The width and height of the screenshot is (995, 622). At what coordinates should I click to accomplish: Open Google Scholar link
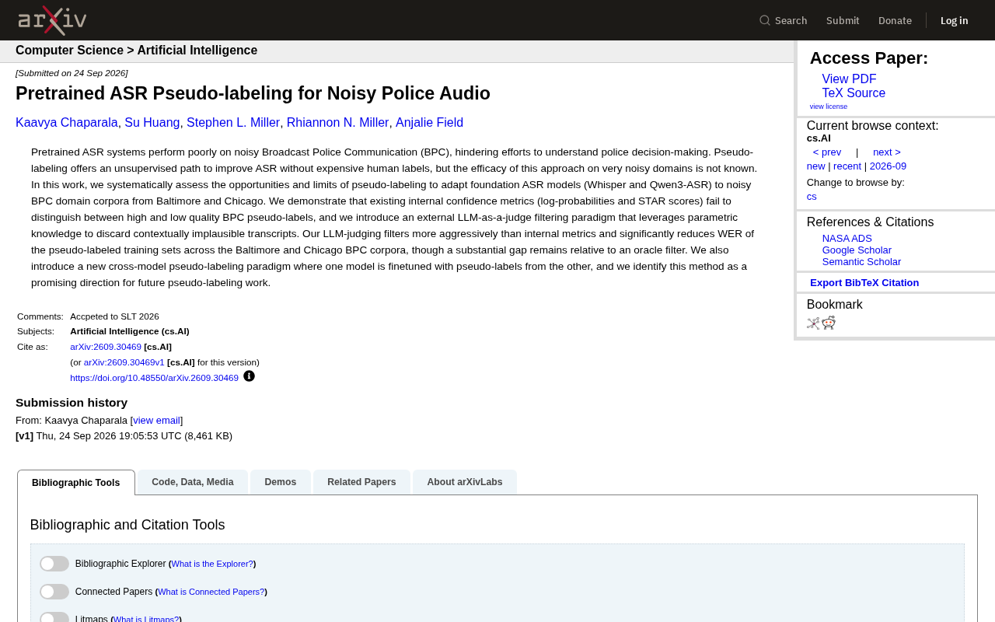pyautogui.click(x=857, y=250)
